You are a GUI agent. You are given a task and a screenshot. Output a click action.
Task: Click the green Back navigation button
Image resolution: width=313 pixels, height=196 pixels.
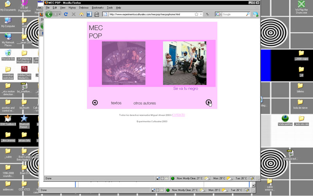[x=49, y=15]
